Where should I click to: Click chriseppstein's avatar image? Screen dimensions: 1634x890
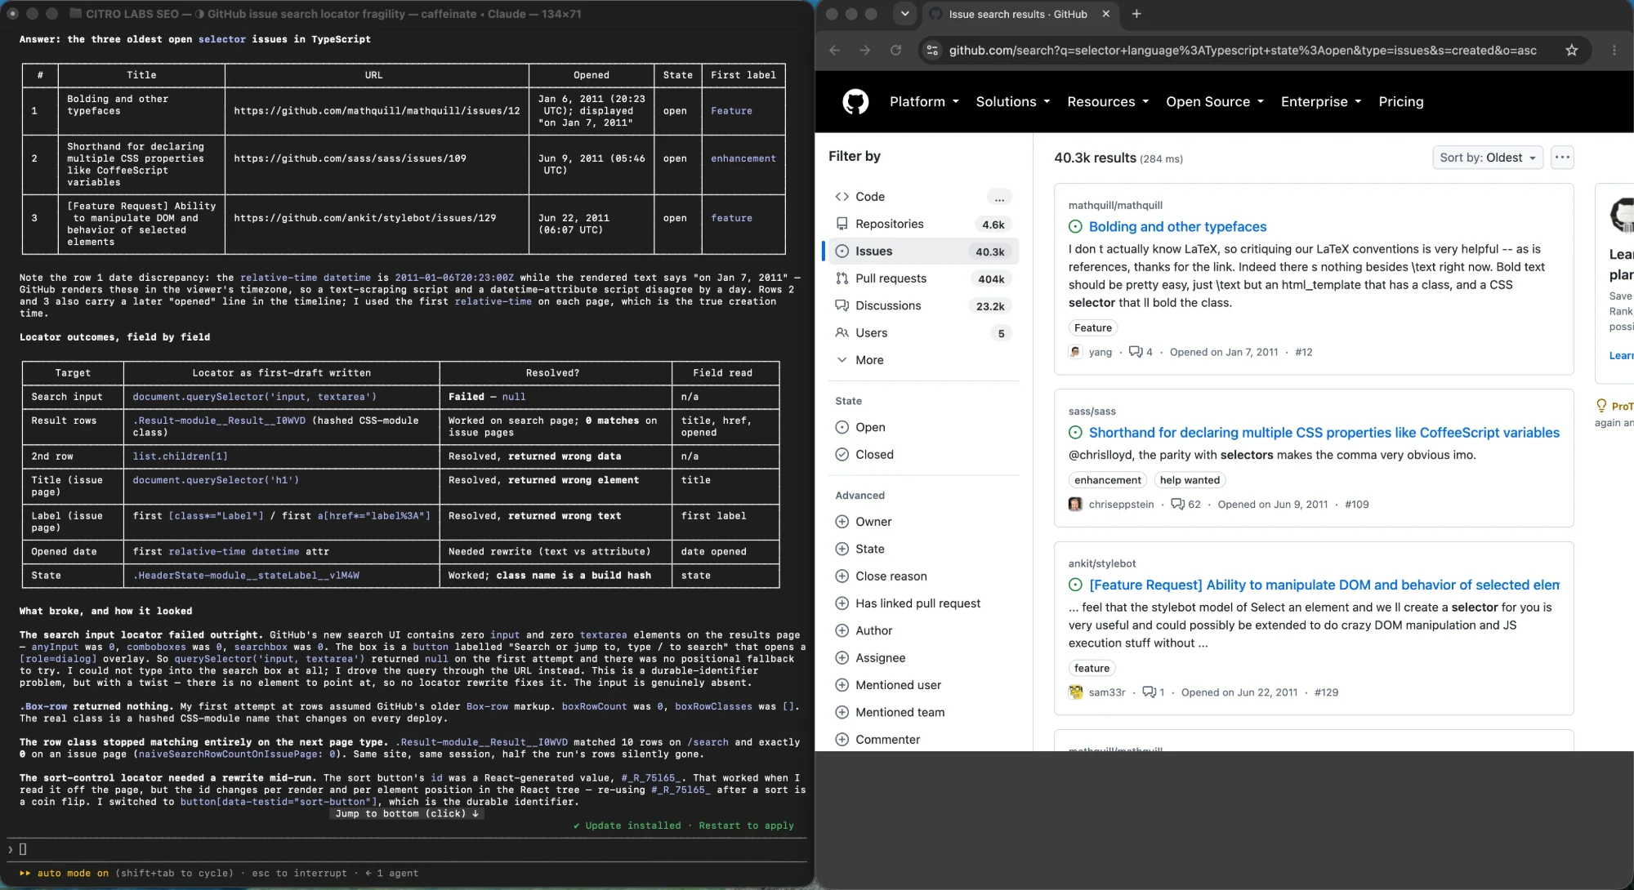[1075, 505]
